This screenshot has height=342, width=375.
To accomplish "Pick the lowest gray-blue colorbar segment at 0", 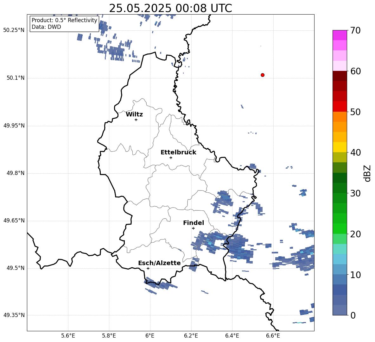I will click(340, 310).
